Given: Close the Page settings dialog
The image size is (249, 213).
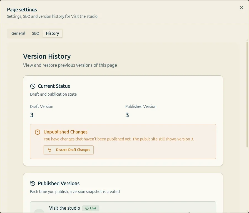Looking at the screenshot, I should pyautogui.click(x=241, y=8).
